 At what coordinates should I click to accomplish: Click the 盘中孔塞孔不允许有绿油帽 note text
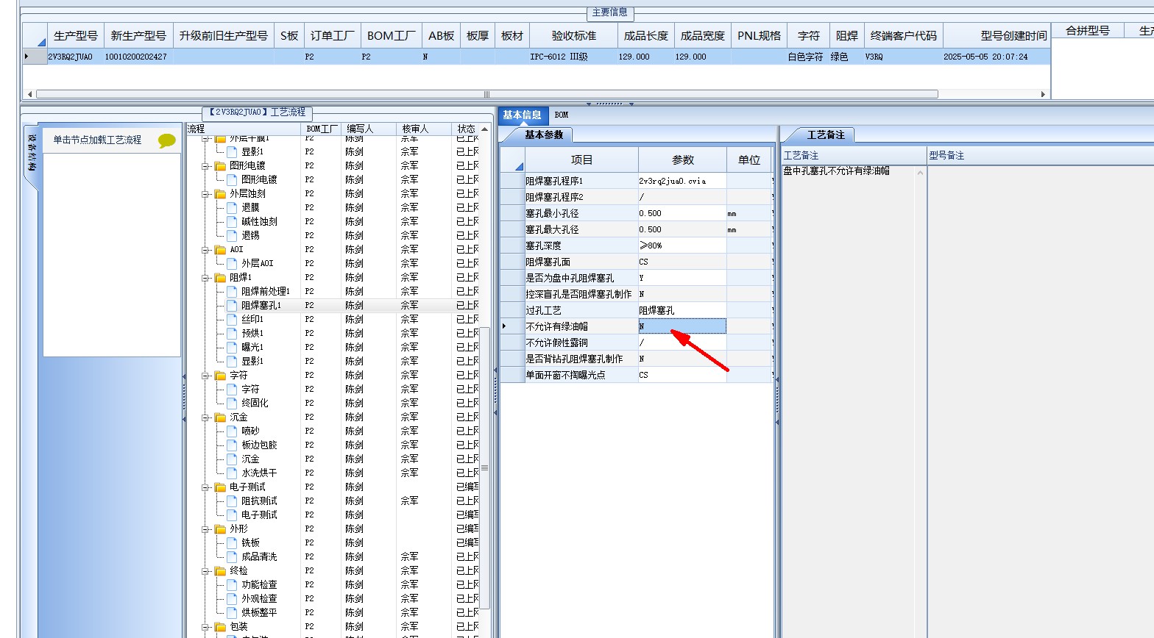(836, 171)
